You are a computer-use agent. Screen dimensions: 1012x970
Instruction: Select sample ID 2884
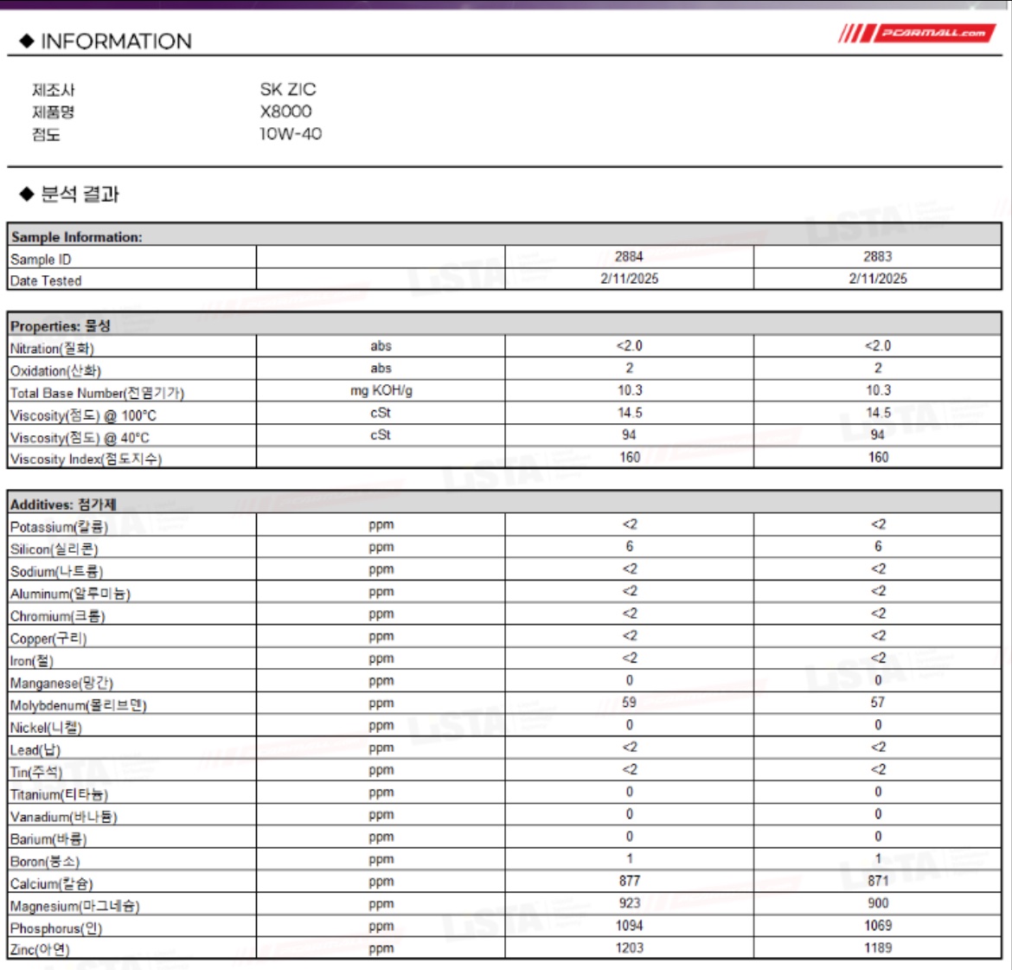coord(629,256)
